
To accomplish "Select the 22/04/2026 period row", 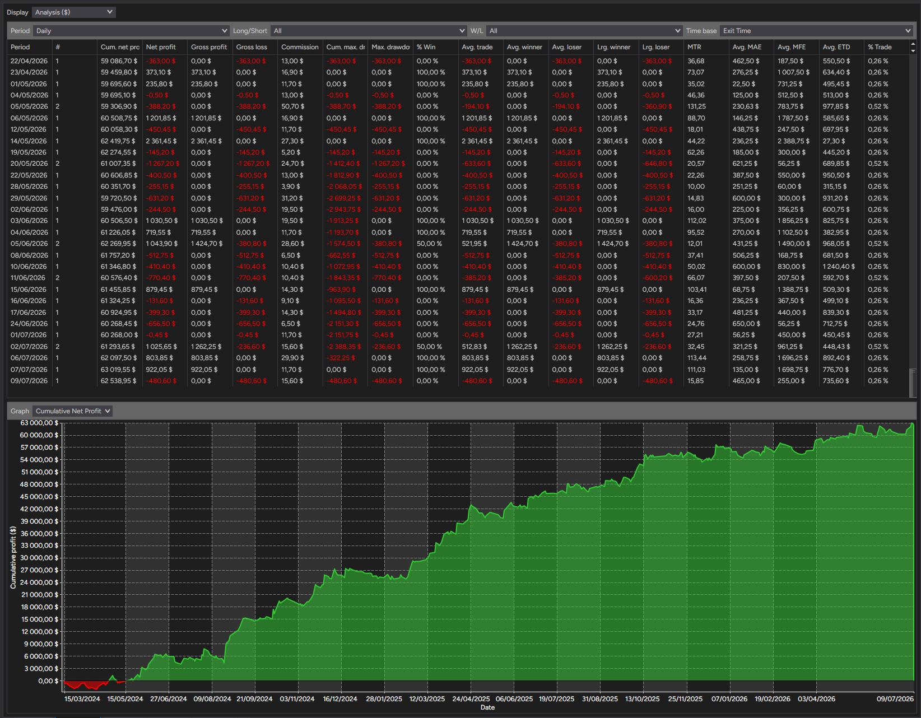I will point(458,61).
